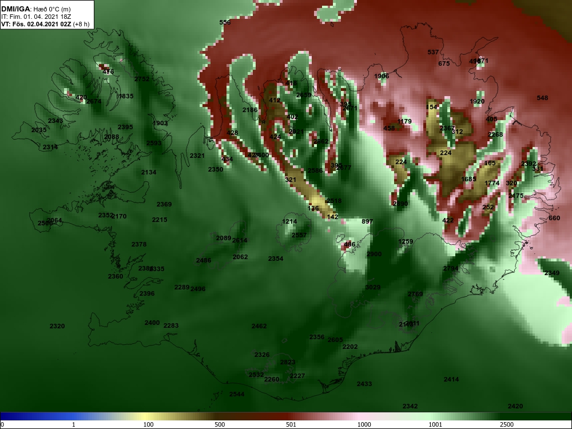The width and height of the screenshot is (572, 429).
Task: Click the 'IT: Fim. 01. 04. 2021 18Z' line
Action: 31,17
